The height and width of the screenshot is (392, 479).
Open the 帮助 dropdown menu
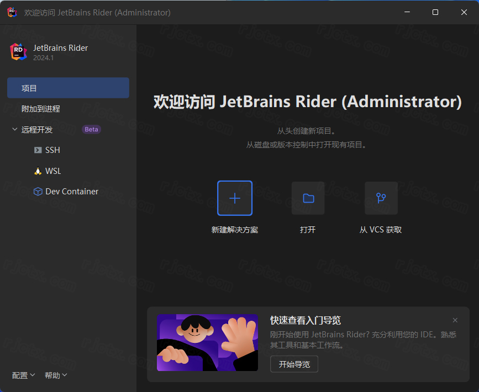point(56,375)
